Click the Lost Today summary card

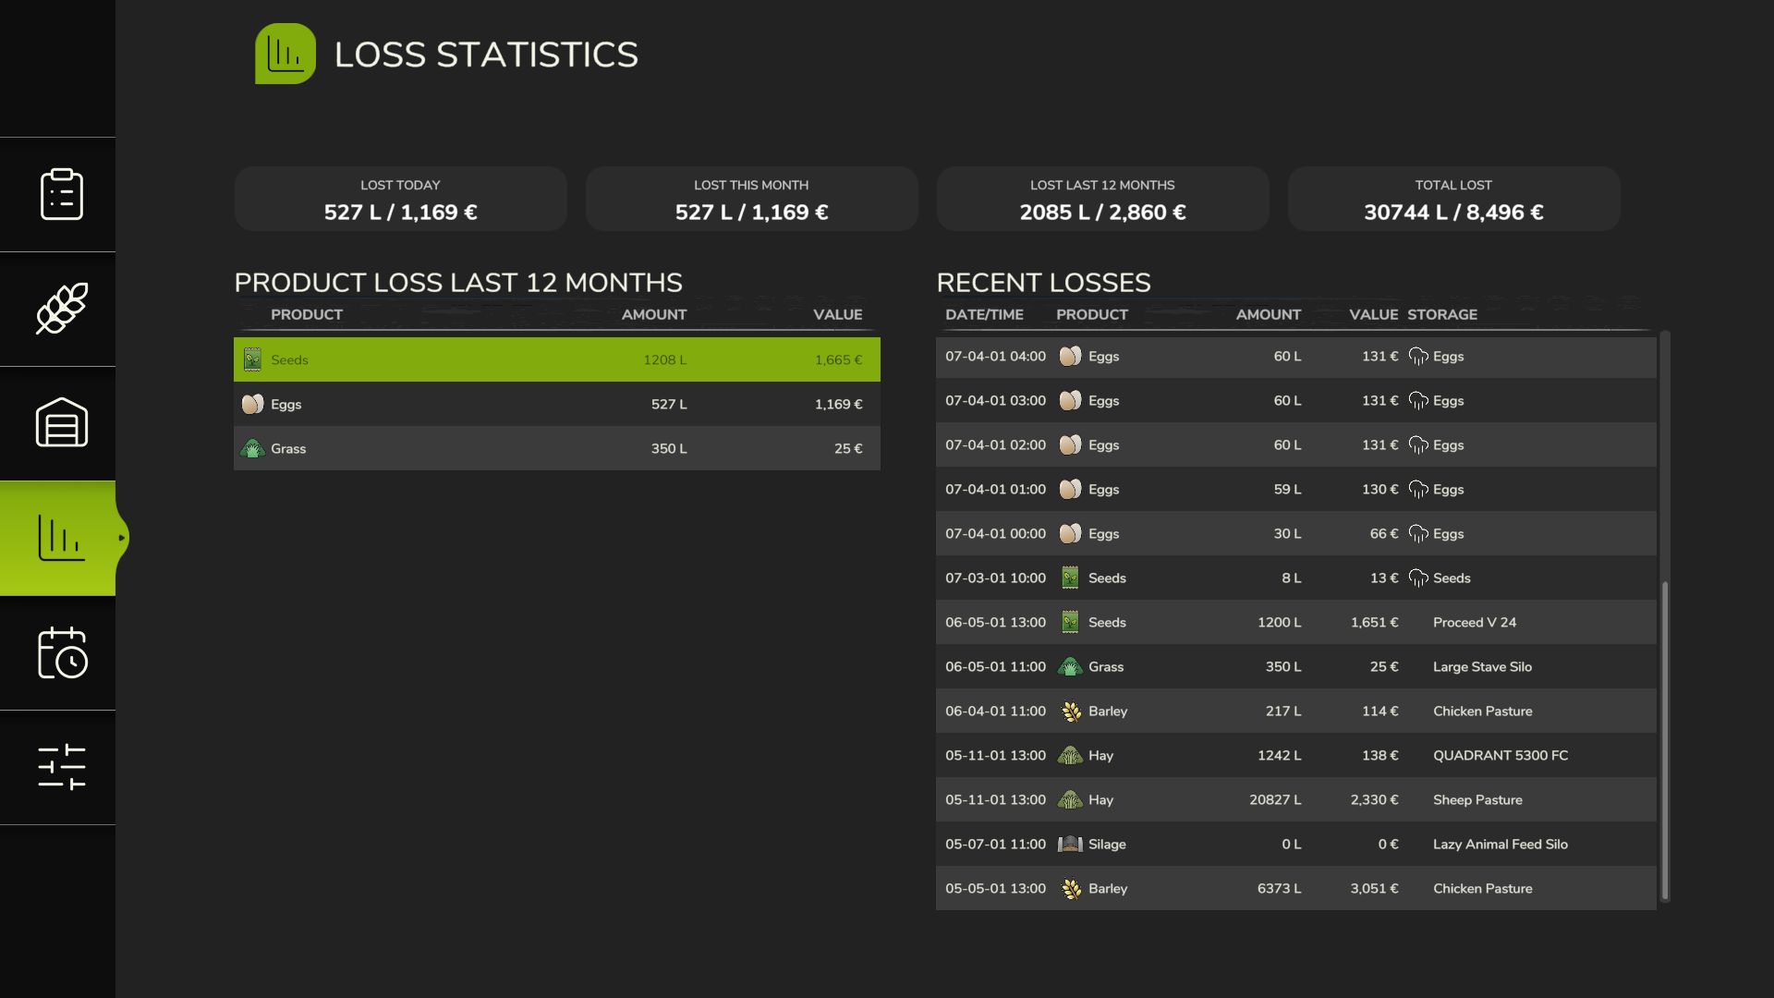pos(400,199)
